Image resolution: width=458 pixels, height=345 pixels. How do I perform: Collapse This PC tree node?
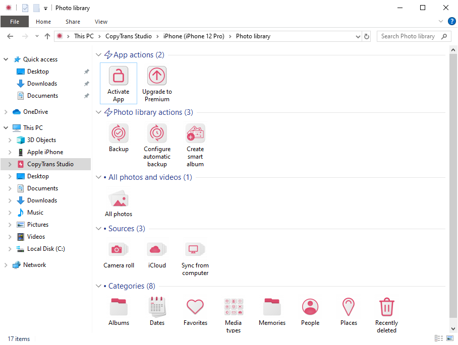coord(6,128)
